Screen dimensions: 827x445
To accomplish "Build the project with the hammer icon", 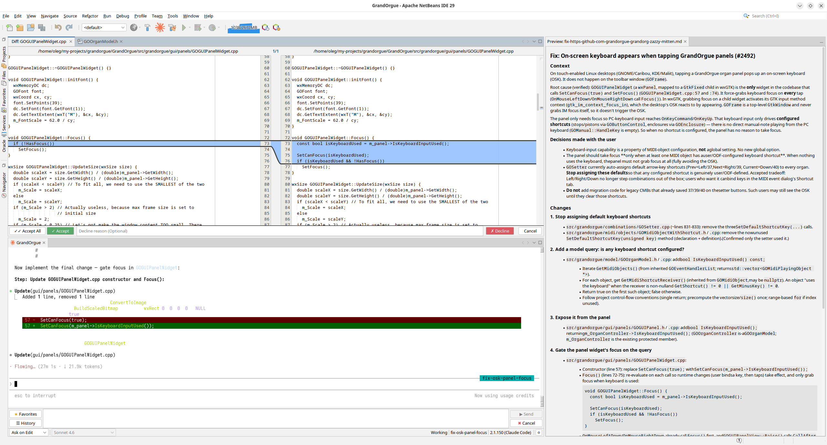I will [147, 28].
